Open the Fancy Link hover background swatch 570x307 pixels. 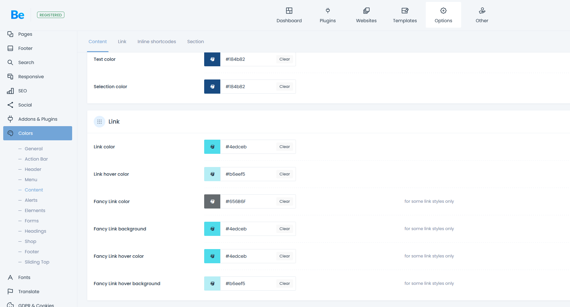212,284
